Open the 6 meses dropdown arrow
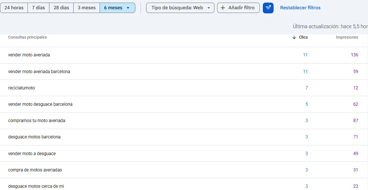Image resolution: width=368 pixels, height=190 pixels. pyautogui.click(x=128, y=8)
